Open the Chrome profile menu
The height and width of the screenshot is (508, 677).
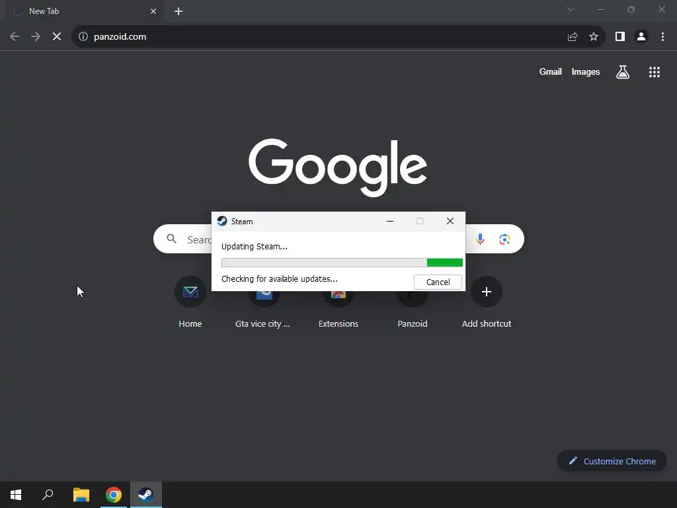pos(641,37)
